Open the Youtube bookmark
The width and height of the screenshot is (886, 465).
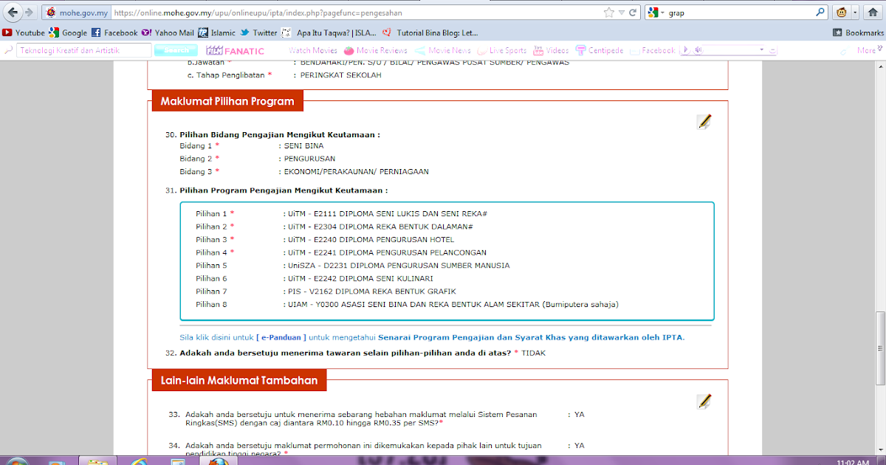(24, 32)
